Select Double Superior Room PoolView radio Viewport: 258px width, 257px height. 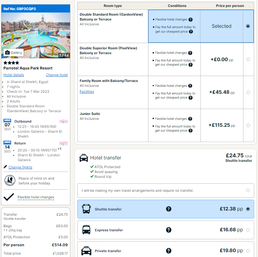pyautogui.click(x=248, y=59)
